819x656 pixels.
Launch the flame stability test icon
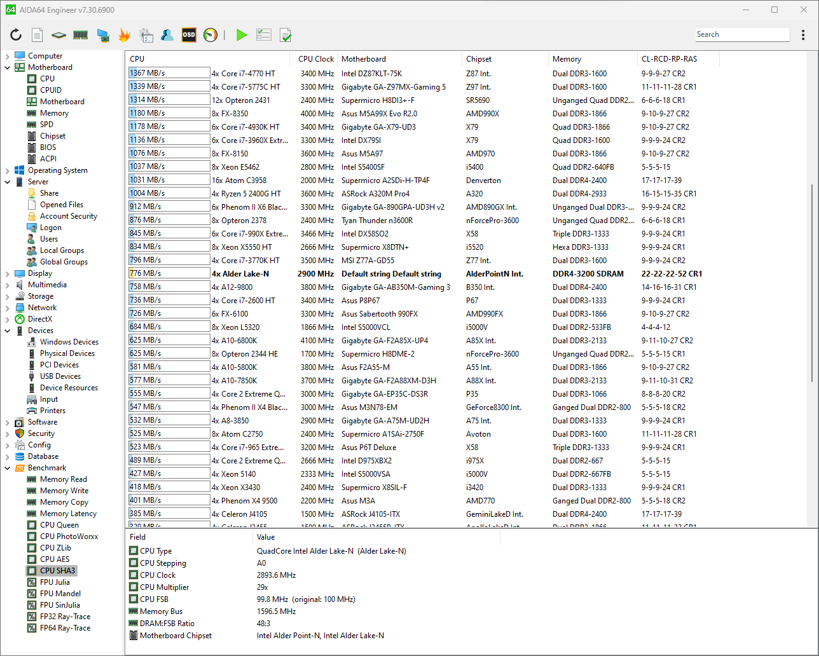[124, 35]
